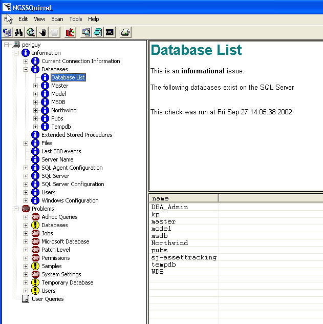Click the monitor with globe toolbar icon
The image size is (323, 324).
click(x=86, y=32)
